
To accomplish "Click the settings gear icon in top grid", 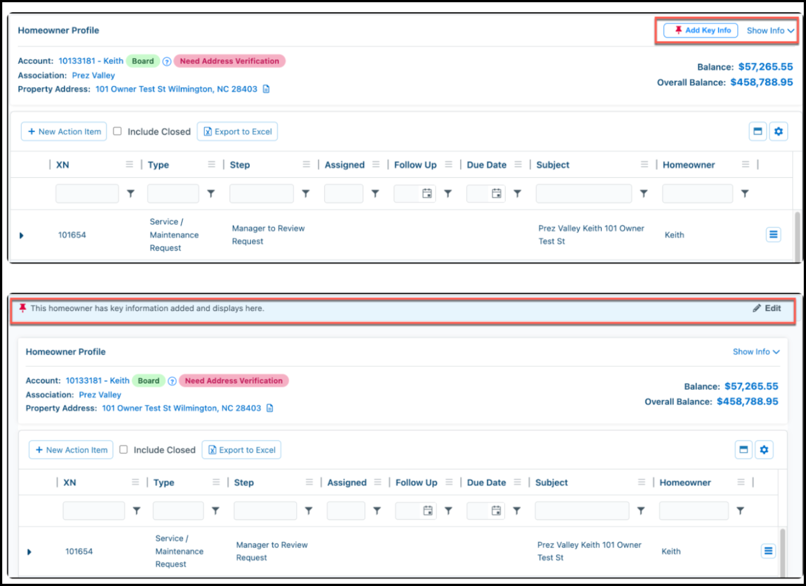I will 778,131.
